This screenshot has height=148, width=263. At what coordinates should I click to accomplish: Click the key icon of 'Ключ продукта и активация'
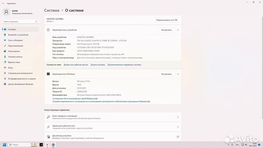(48, 117)
